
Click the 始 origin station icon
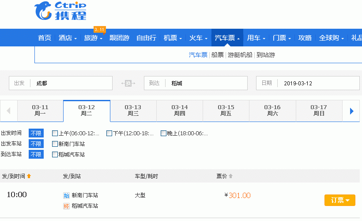[x=67, y=195]
